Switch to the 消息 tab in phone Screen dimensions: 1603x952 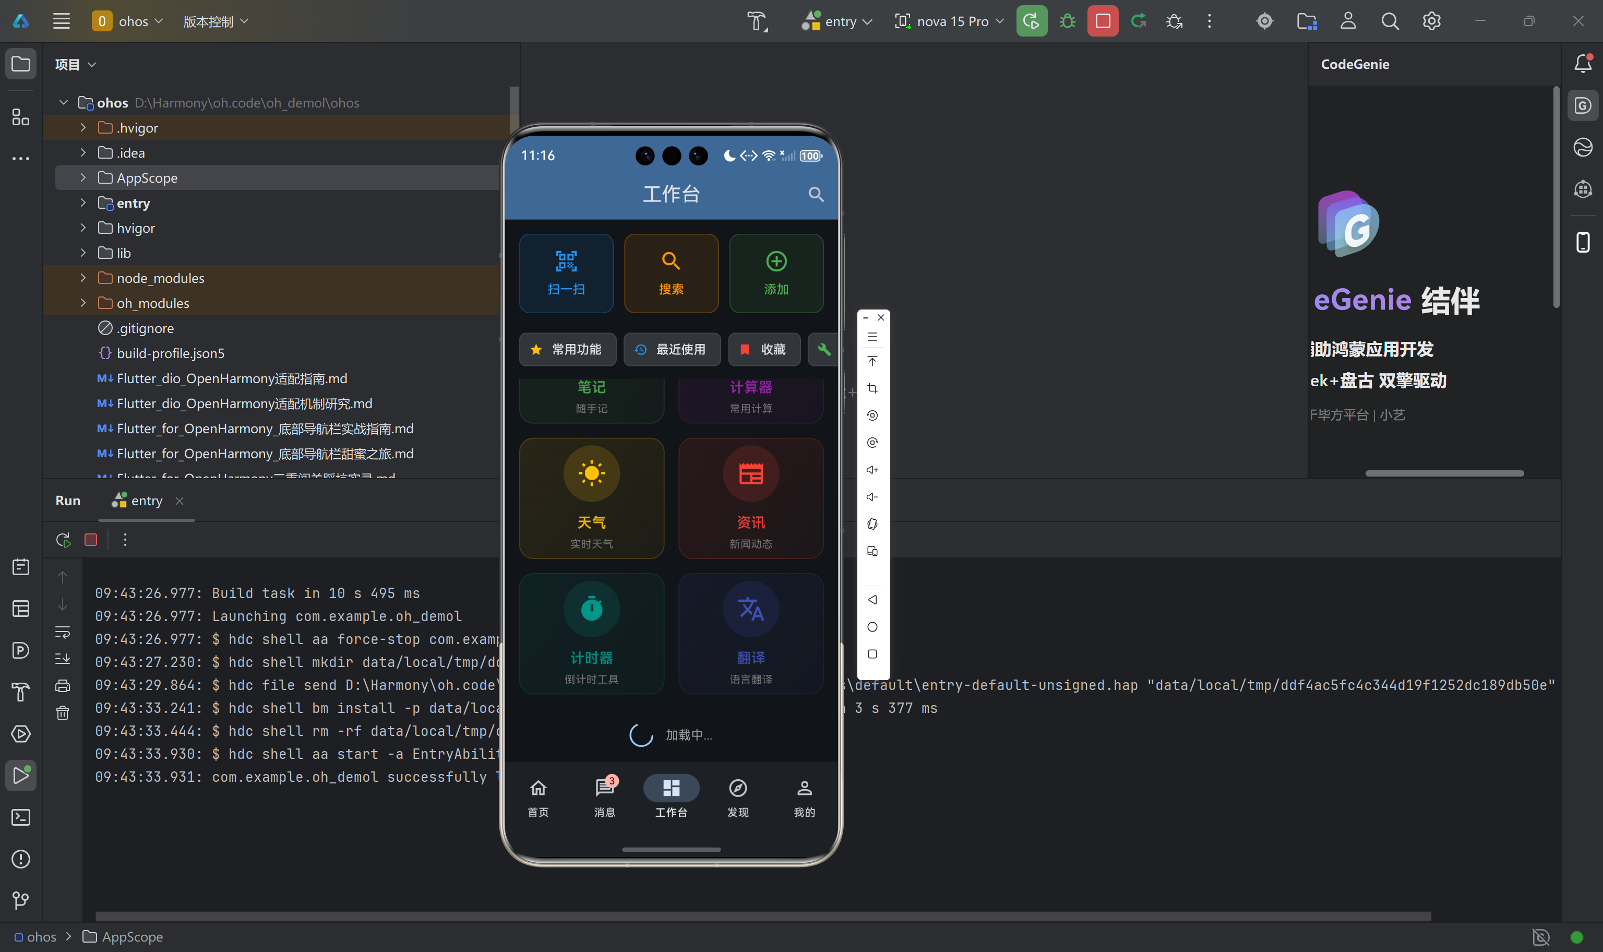pyautogui.click(x=604, y=797)
